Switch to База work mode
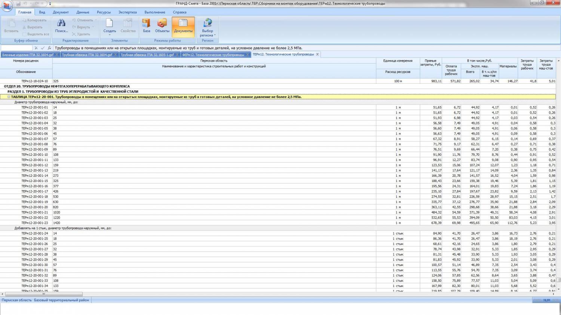 tap(146, 25)
